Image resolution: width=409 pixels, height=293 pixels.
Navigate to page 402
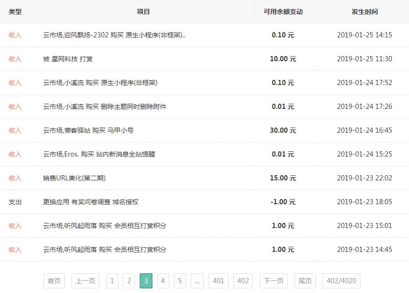[243, 281]
